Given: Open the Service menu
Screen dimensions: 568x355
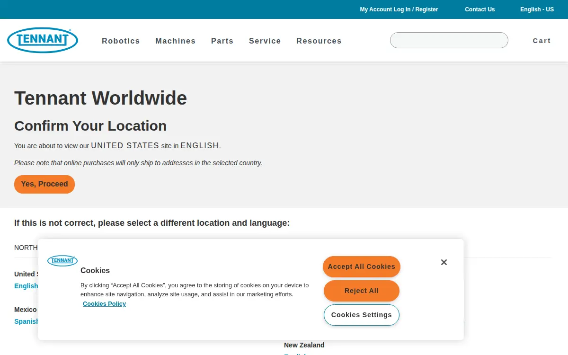Looking at the screenshot, I should click(x=265, y=41).
